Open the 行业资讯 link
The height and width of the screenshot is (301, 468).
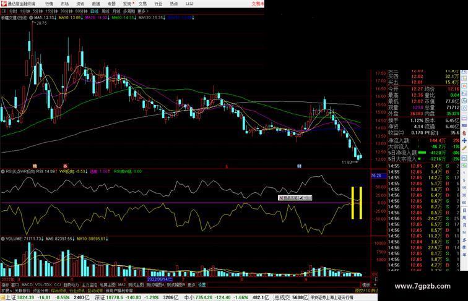click(77, 290)
